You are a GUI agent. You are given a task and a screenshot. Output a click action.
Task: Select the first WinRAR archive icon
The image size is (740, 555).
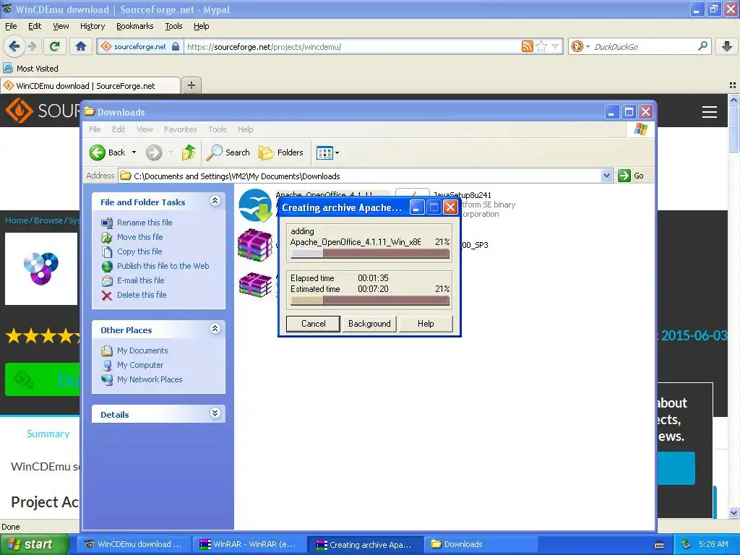(x=255, y=244)
